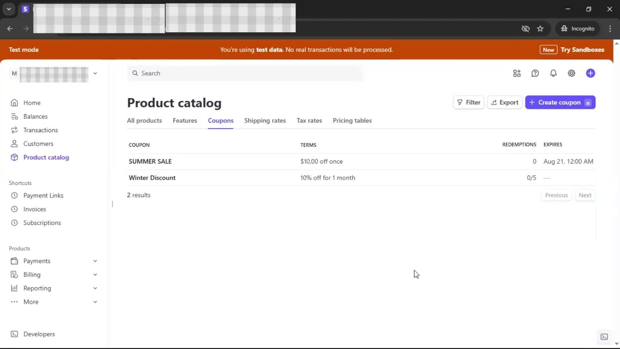The height and width of the screenshot is (349, 620).
Task: Focus the Search input field
Action: pyautogui.click(x=245, y=73)
